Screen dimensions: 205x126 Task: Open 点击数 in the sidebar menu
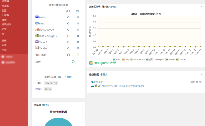(x=5, y=6)
